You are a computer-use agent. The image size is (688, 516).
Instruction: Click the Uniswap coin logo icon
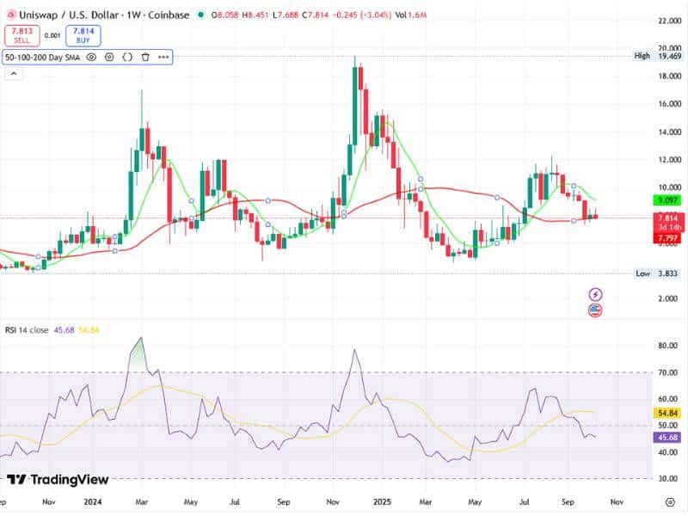pos(10,15)
